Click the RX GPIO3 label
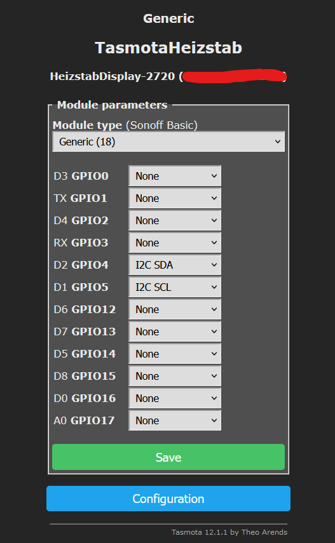Viewport: 335px width, 543px height. (x=81, y=243)
